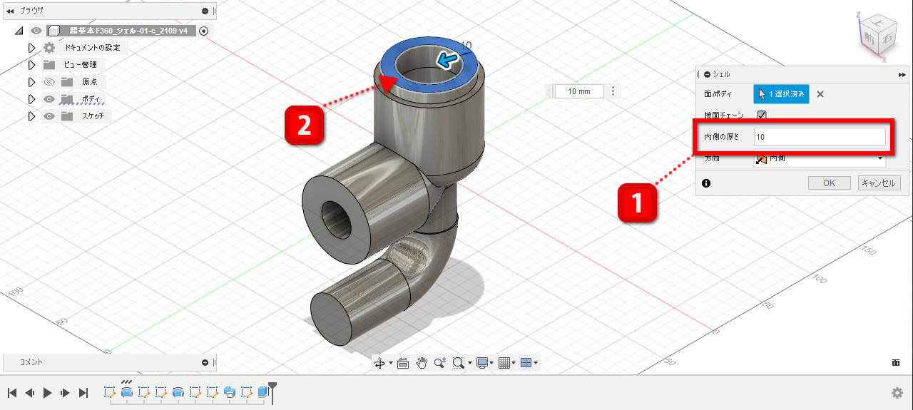Click the ブラウザ panel title

pos(31,11)
